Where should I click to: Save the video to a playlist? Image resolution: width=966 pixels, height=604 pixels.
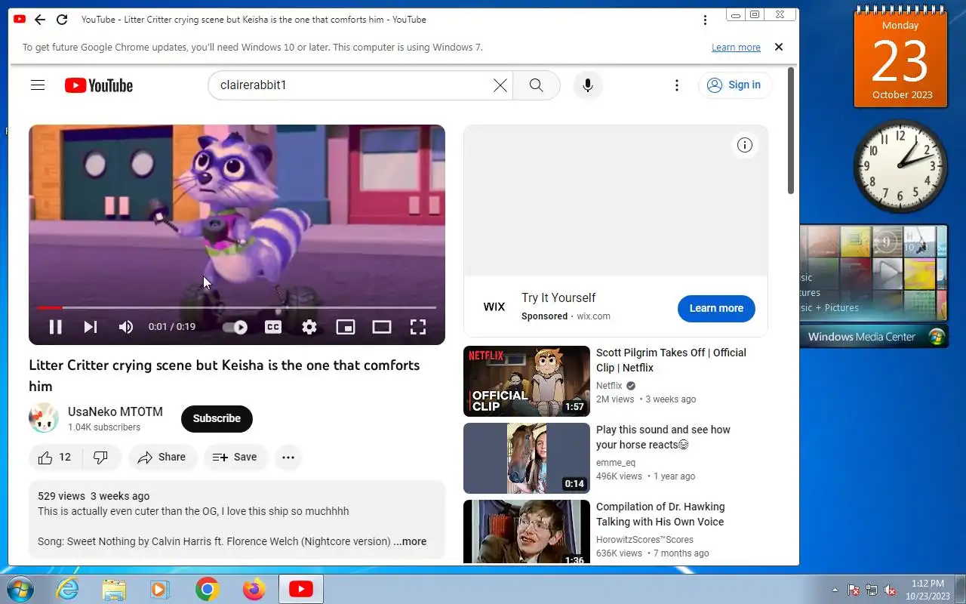tap(235, 457)
